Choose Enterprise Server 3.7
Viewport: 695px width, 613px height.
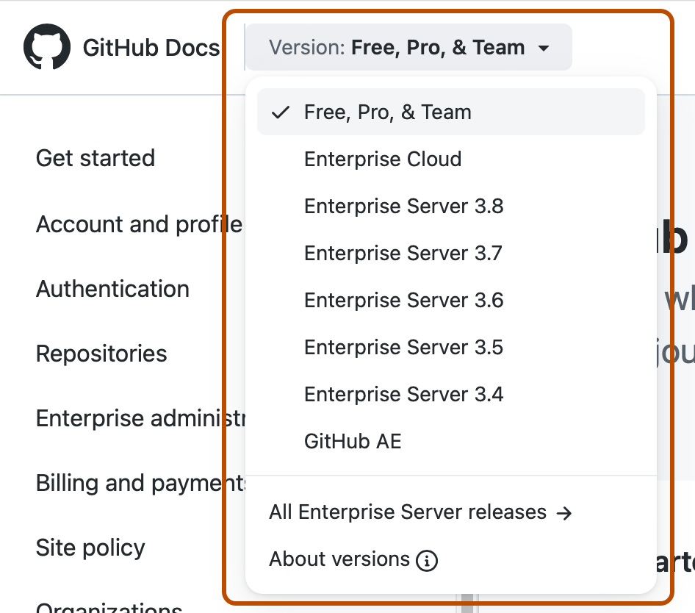pos(451,253)
